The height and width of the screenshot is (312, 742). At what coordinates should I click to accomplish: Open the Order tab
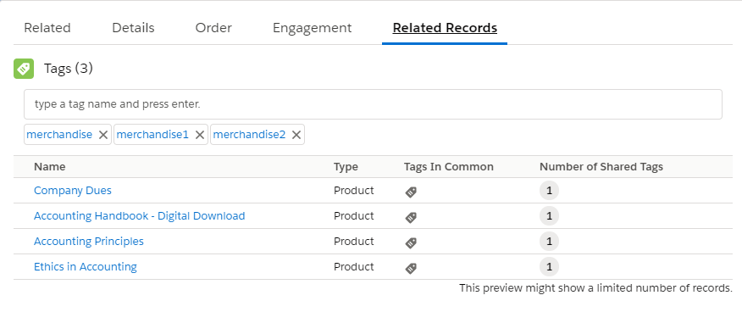(x=213, y=28)
